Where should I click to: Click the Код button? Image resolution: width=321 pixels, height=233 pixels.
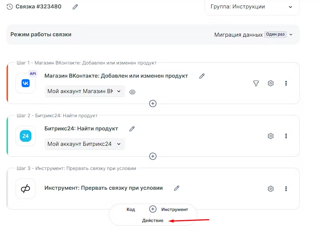(x=131, y=210)
